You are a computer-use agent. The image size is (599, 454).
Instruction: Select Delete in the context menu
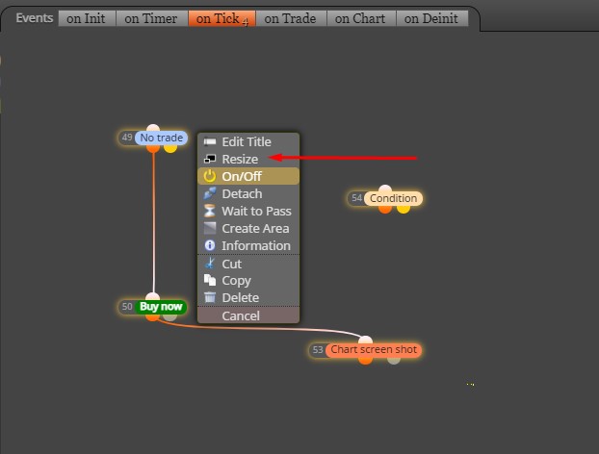pyautogui.click(x=248, y=297)
